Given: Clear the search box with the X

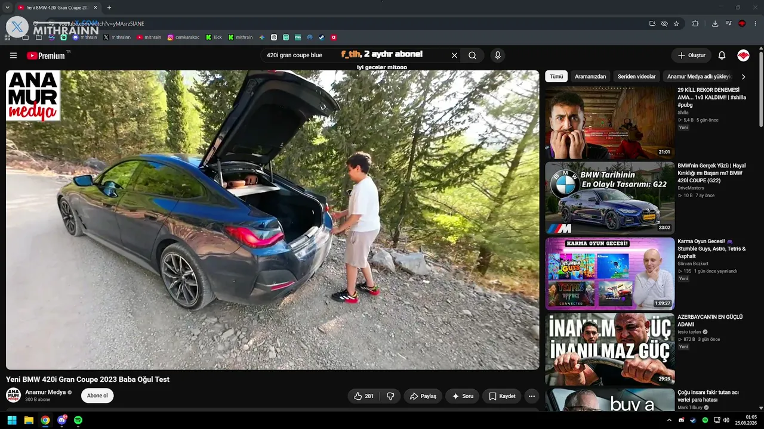Looking at the screenshot, I should [454, 55].
